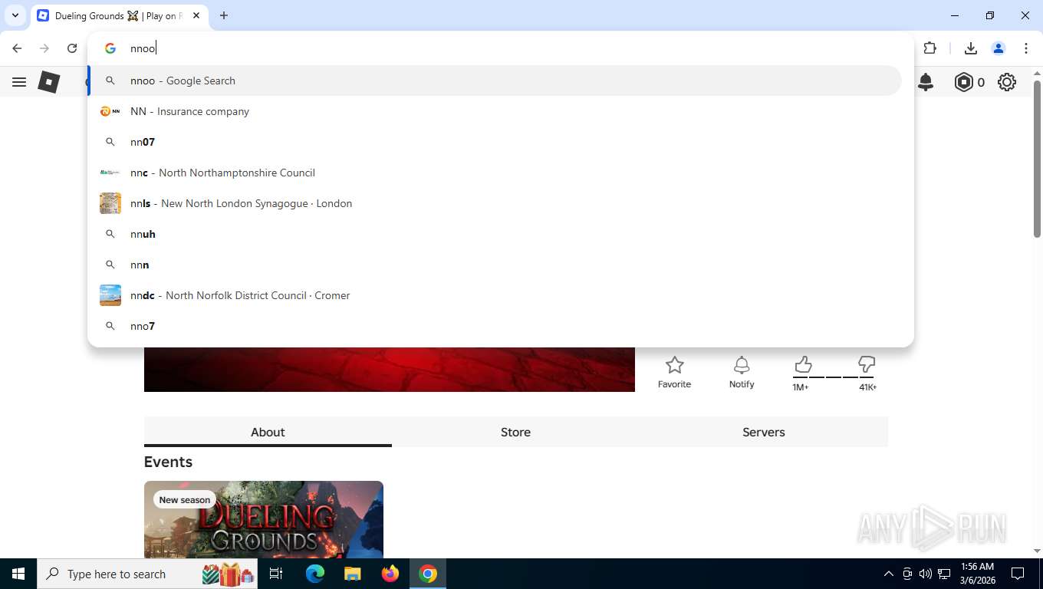Image resolution: width=1043 pixels, height=589 pixels.
Task: Pick the 'nnuh' search suggestion
Action: tap(495, 234)
